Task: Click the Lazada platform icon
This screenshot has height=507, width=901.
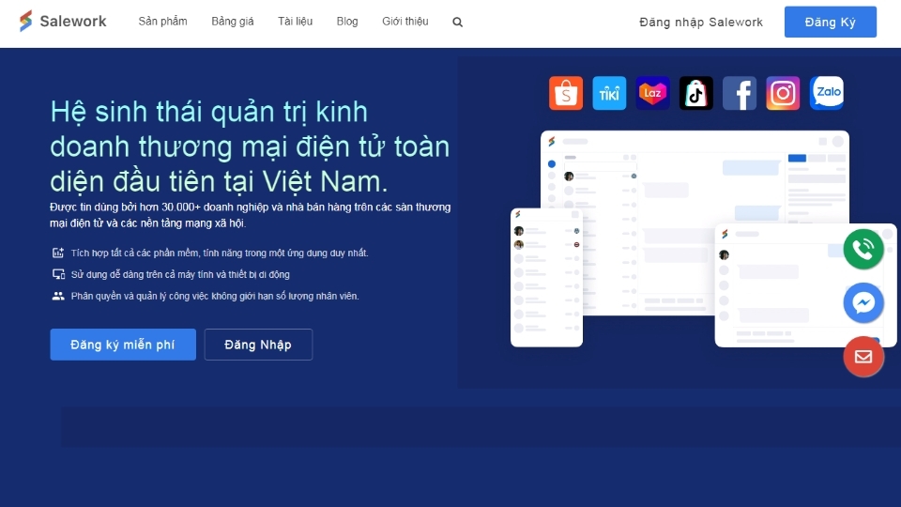Action: coord(653,93)
